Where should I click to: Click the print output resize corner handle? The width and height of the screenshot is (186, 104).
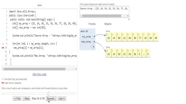pyautogui.click(x=129, y=19)
